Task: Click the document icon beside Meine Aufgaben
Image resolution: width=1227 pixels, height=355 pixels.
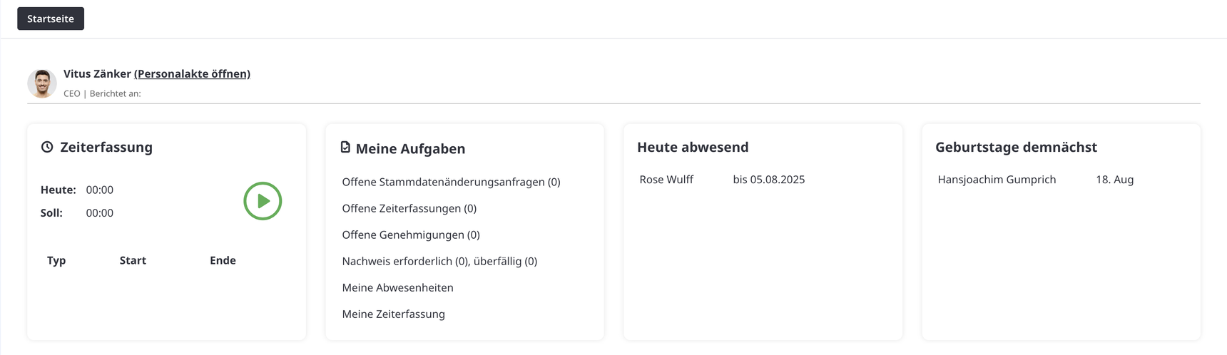Action: [345, 147]
